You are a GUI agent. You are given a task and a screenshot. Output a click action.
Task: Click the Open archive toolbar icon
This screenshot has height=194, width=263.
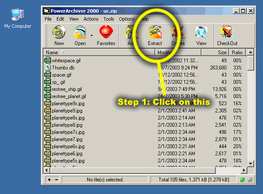(x=80, y=35)
